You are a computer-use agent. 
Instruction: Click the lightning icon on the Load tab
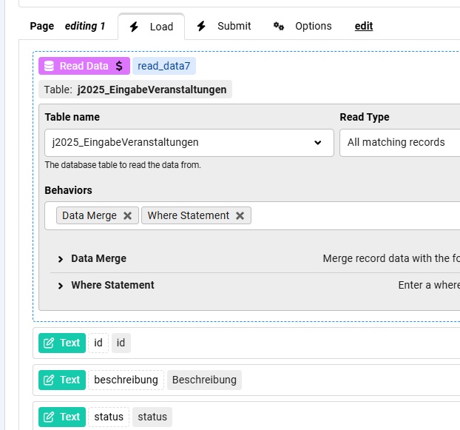[x=134, y=27]
